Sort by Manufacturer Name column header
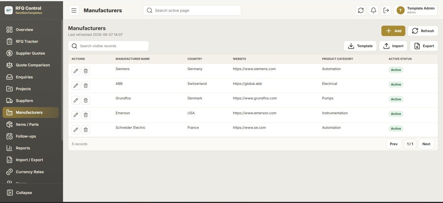 133,59
